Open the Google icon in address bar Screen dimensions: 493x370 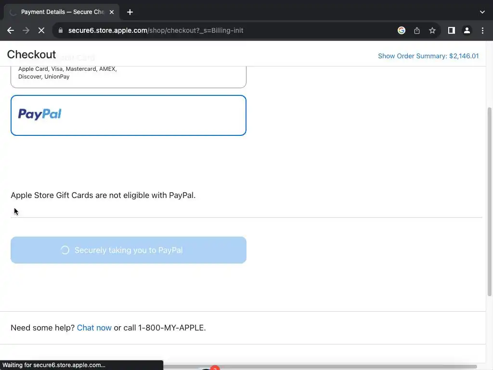[401, 30]
